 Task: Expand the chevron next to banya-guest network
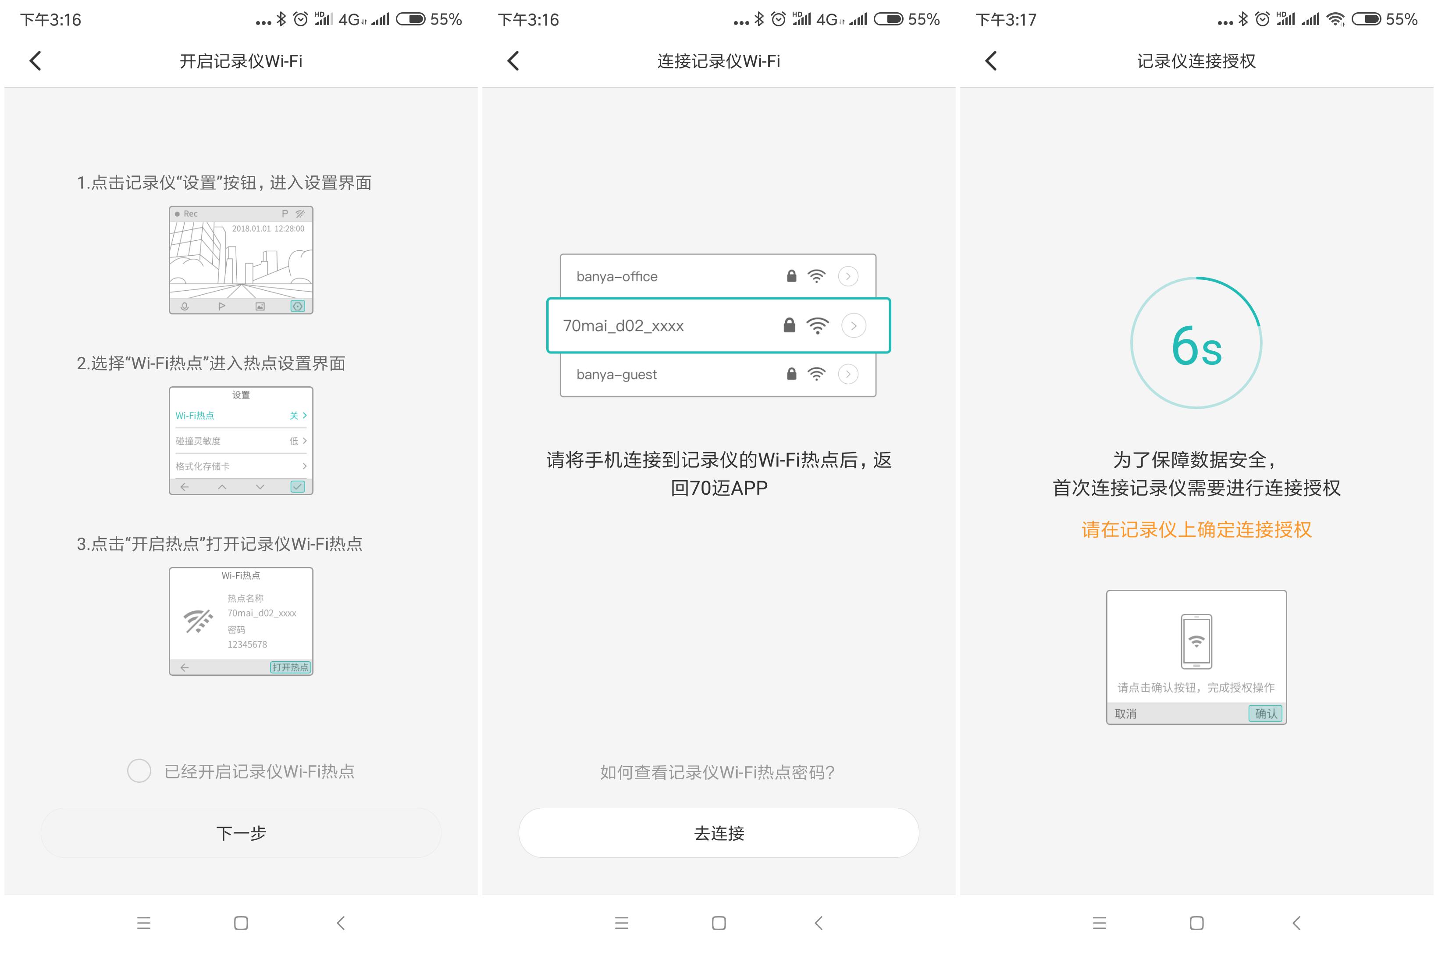pos(848,374)
